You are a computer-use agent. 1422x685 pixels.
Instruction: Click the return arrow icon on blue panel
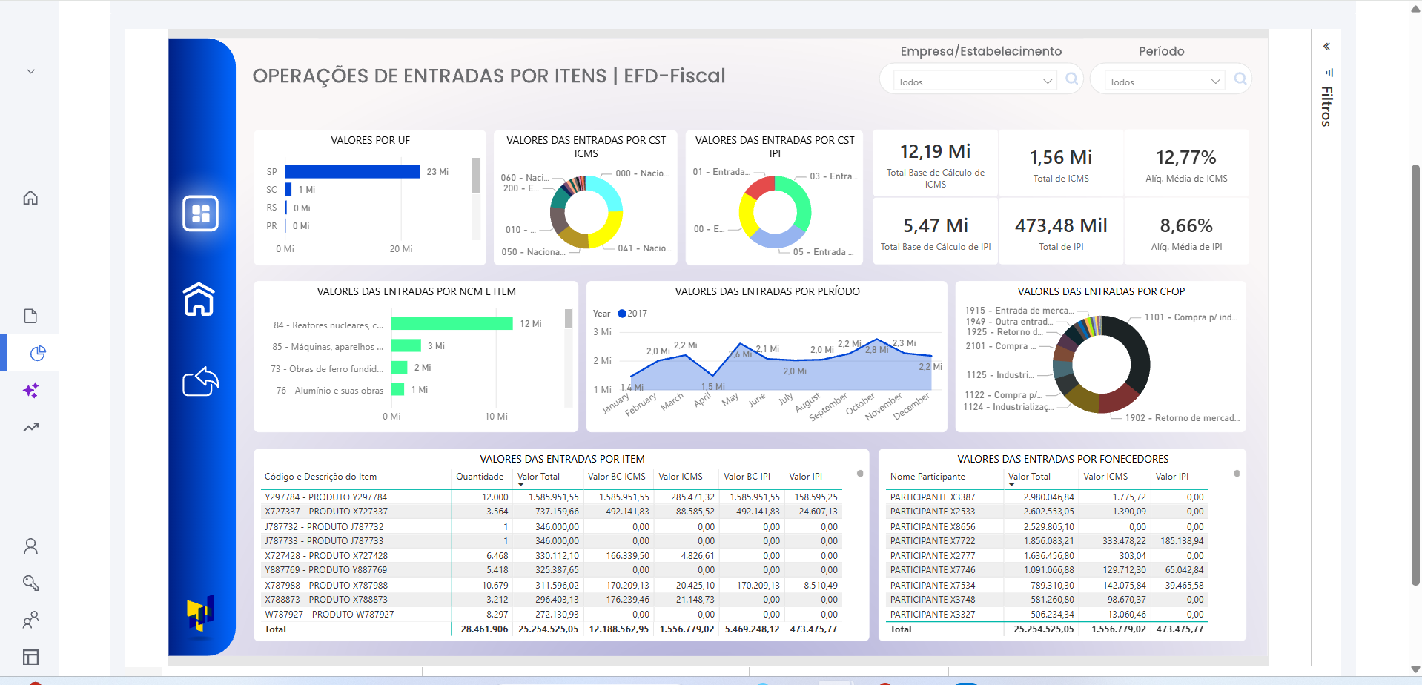pos(200,382)
